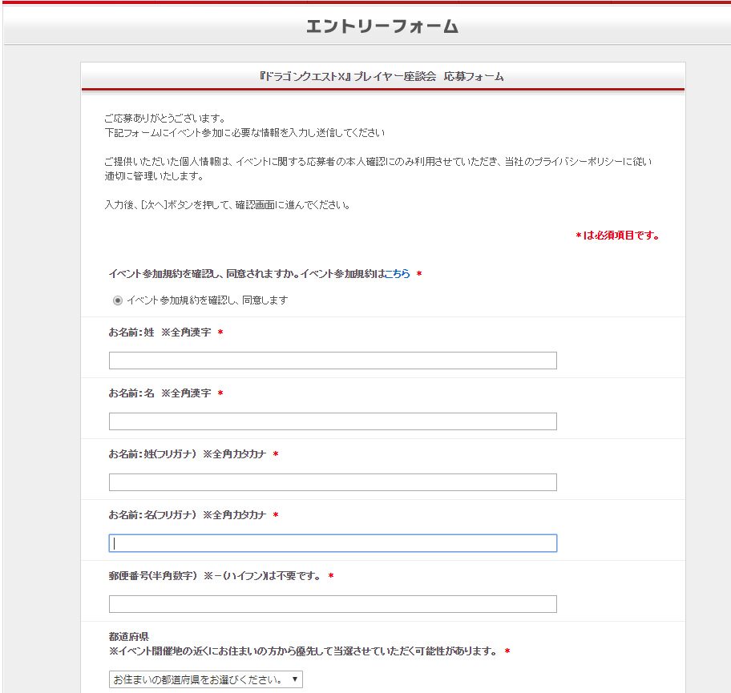
Task: Click the お名前:名 全角漢字 input field
Action: pos(333,421)
